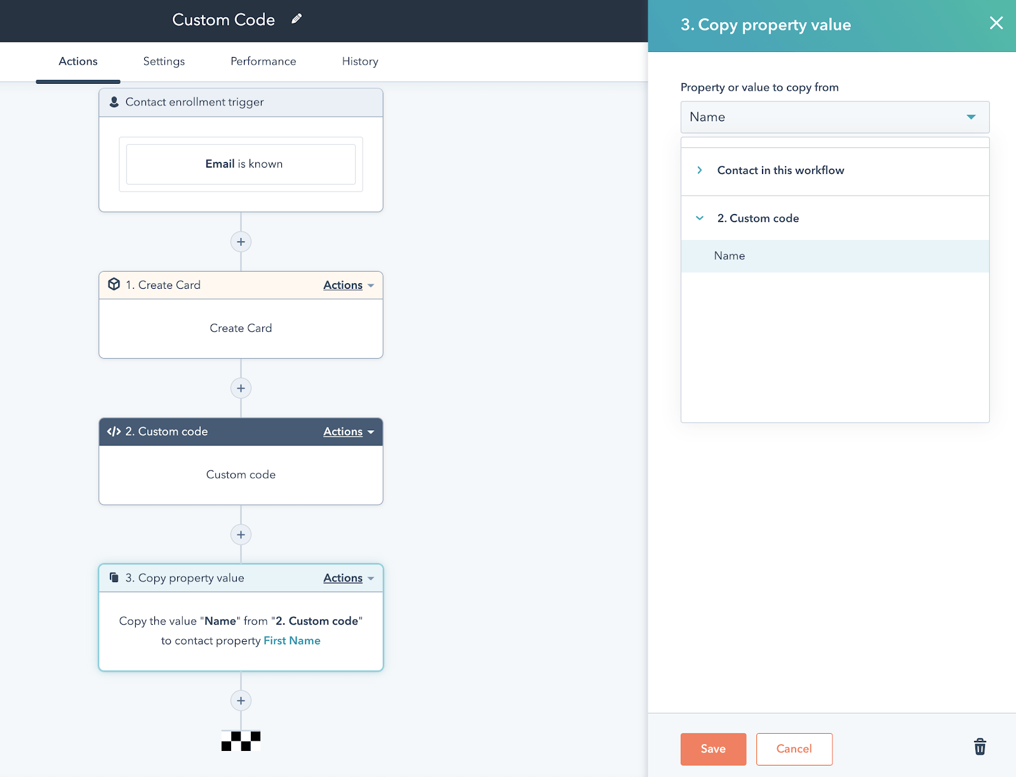The width and height of the screenshot is (1016, 777).
Task: Open the First Name contact property link
Action: click(x=292, y=641)
